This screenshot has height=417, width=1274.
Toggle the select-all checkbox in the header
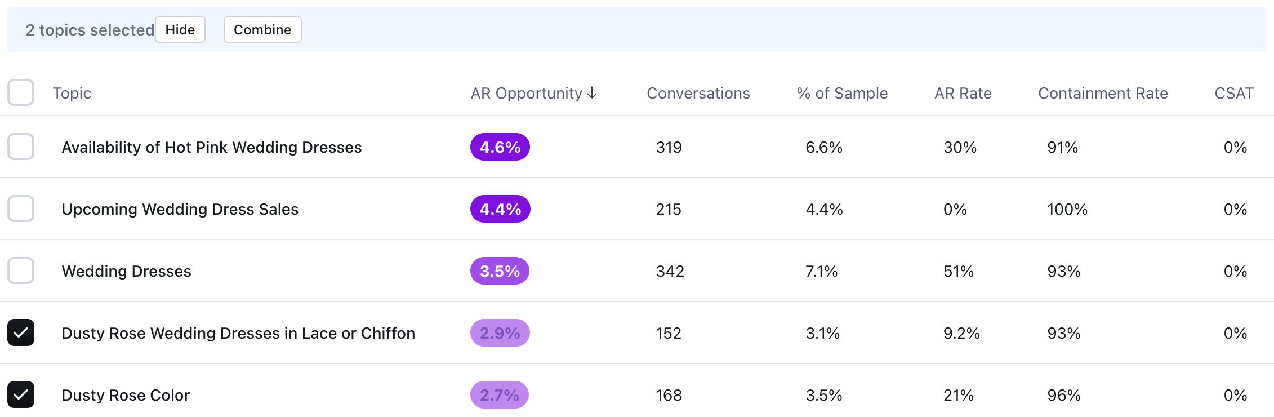[x=21, y=92]
